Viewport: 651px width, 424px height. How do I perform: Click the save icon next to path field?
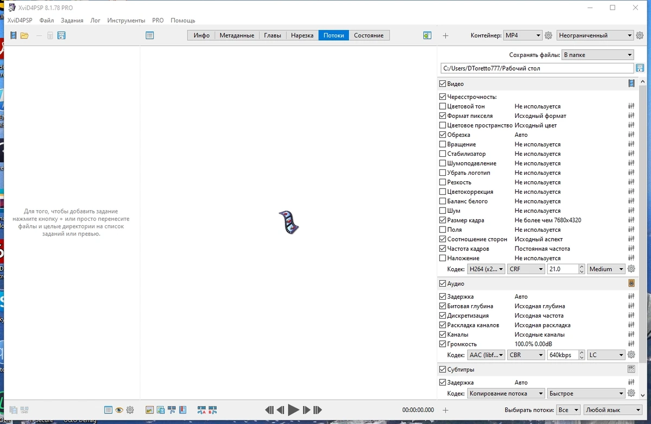(640, 68)
